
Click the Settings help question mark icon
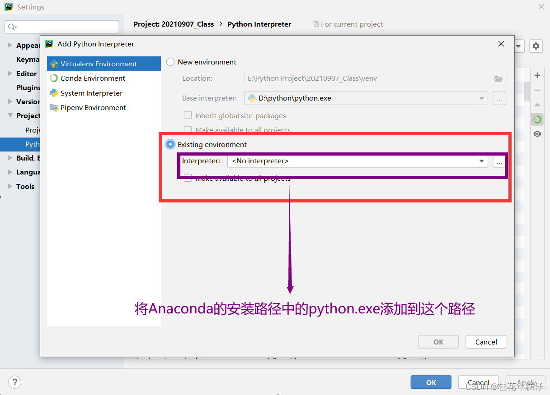click(x=15, y=382)
